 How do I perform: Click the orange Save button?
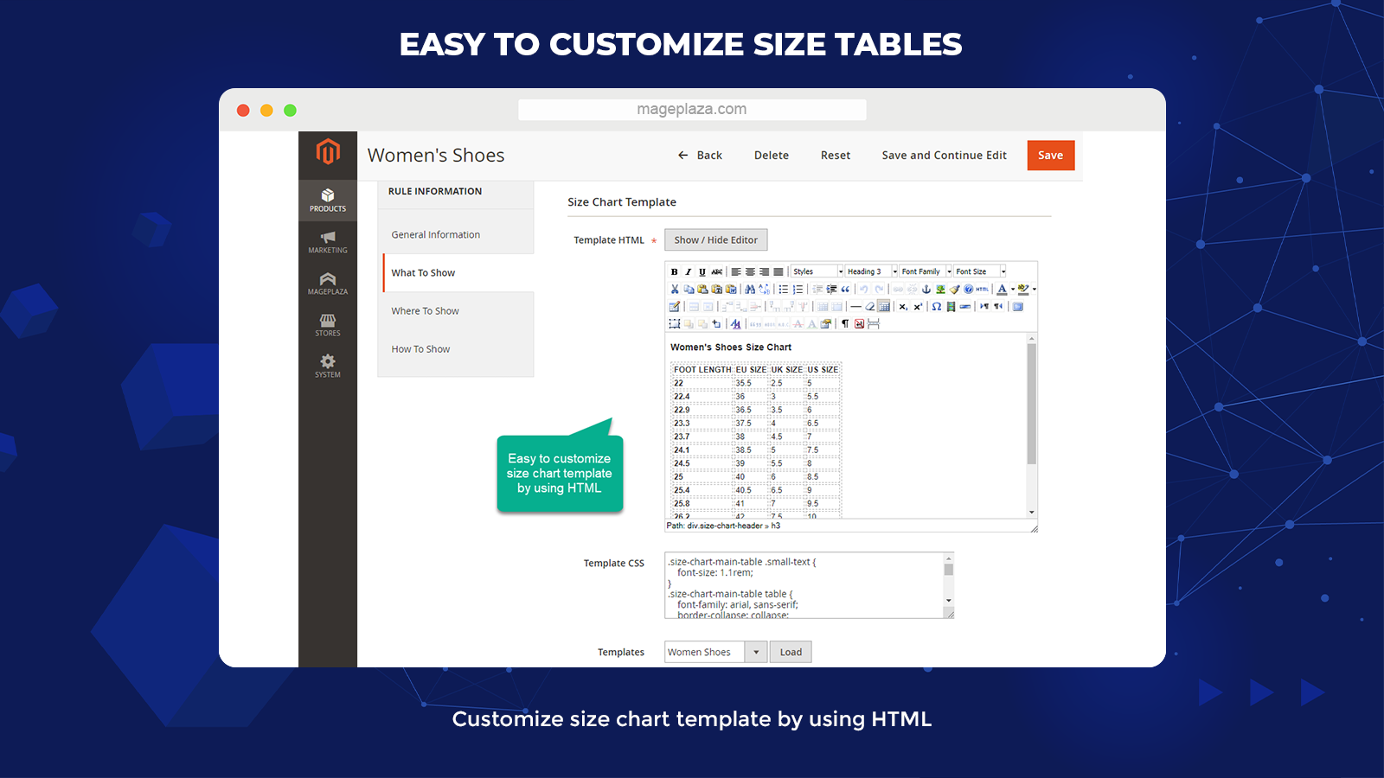pos(1050,156)
